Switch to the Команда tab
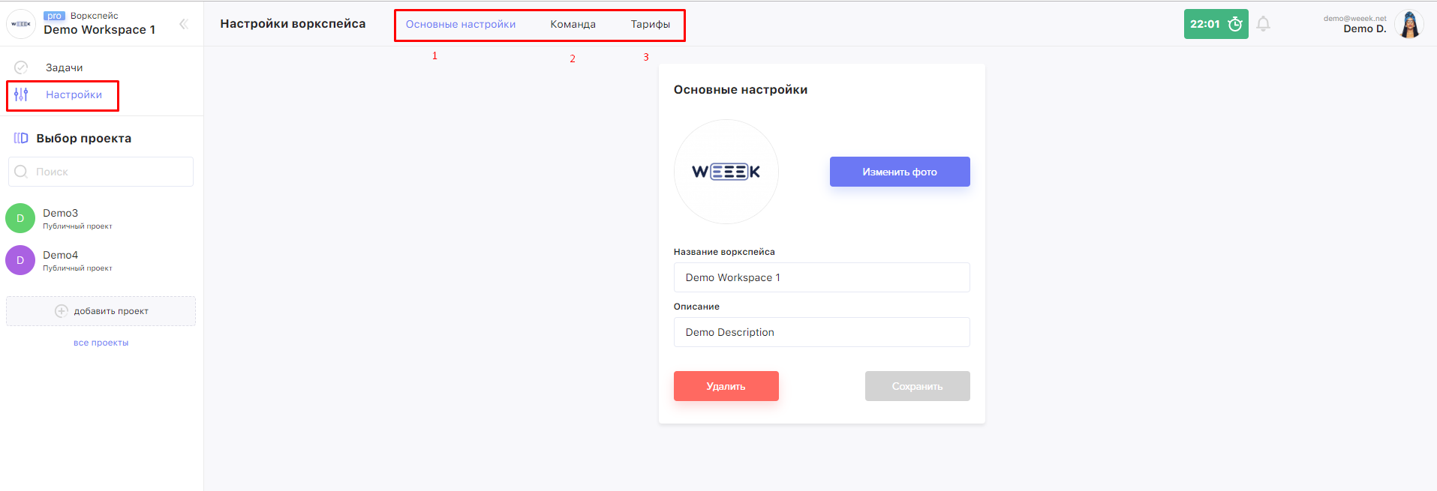The width and height of the screenshot is (1437, 491). pyautogui.click(x=573, y=24)
